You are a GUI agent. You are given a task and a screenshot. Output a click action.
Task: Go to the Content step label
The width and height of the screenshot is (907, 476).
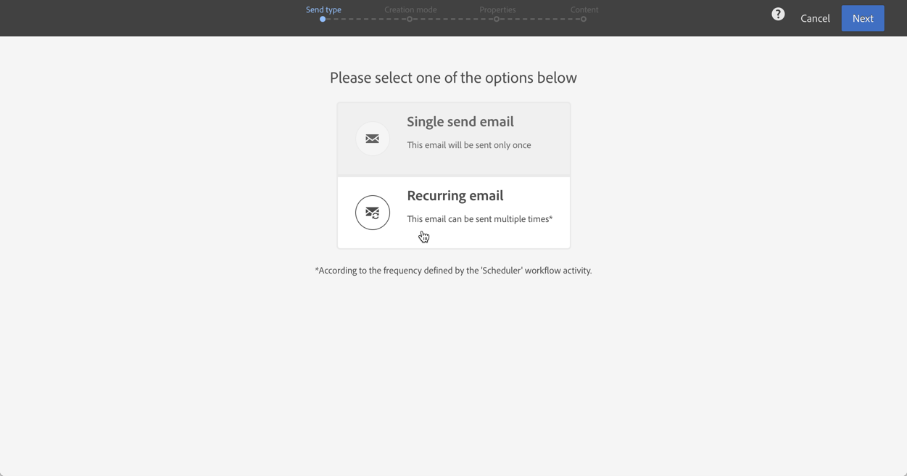584,9
